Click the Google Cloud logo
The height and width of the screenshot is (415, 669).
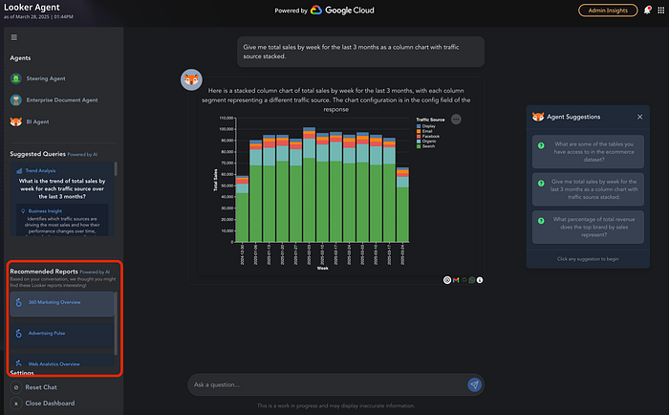pyautogui.click(x=342, y=11)
